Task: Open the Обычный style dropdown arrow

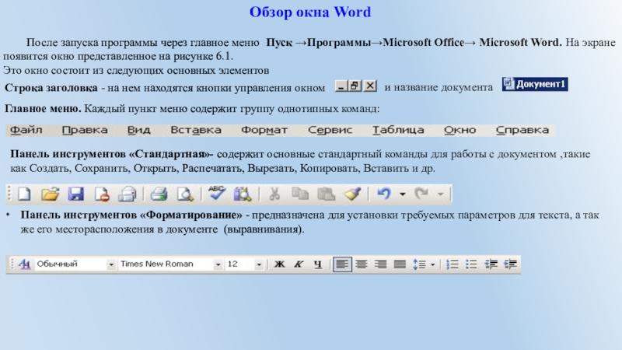Action: (x=111, y=264)
